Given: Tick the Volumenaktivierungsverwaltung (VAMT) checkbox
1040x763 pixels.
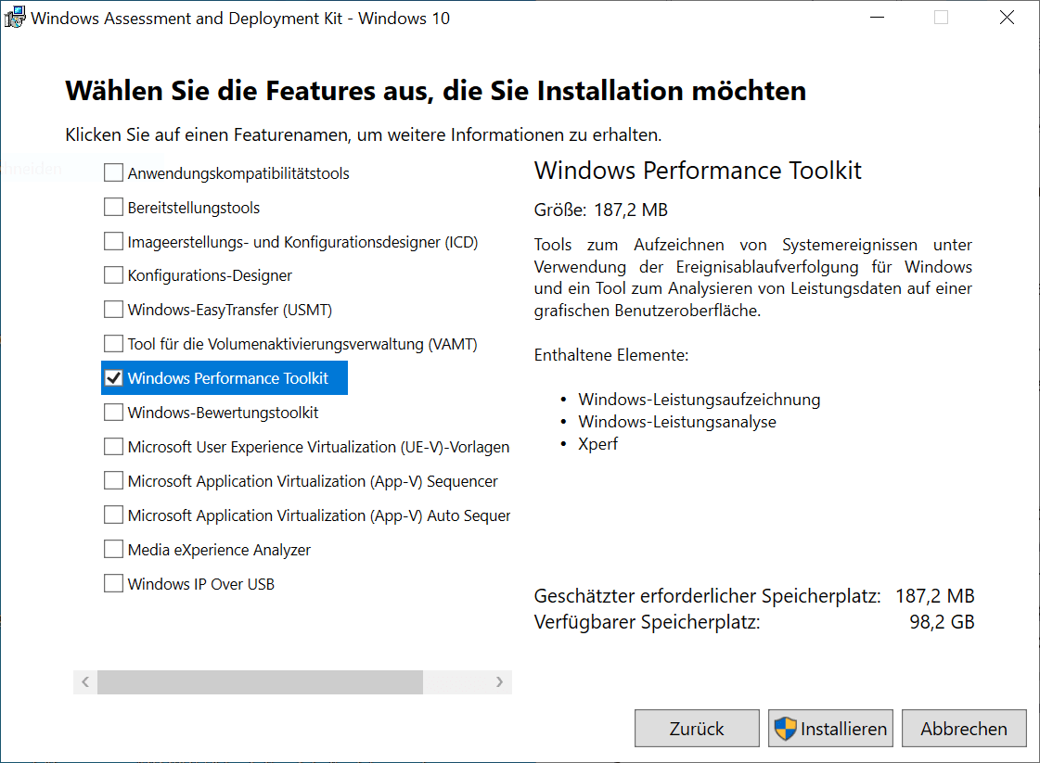Looking at the screenshot, I should click(x=113, y=344).
